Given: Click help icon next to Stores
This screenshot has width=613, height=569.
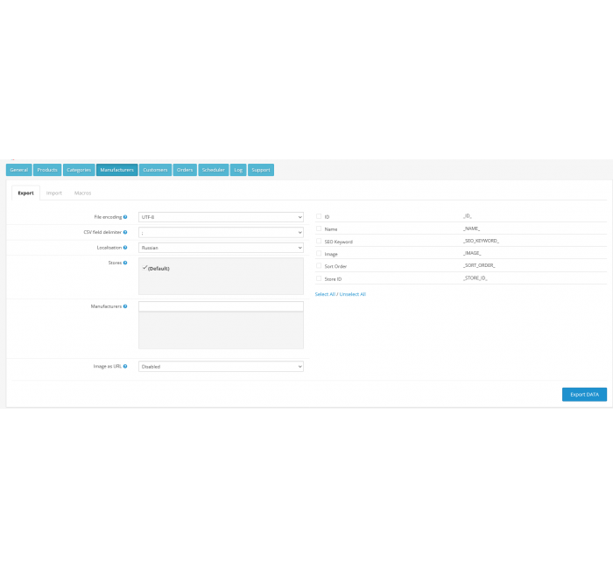Looking at the screenshot, I should pyautogui.click(x=125, y=263).
